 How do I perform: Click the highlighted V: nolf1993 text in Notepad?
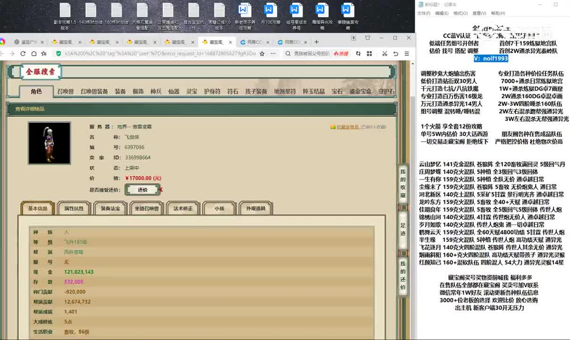491,58
